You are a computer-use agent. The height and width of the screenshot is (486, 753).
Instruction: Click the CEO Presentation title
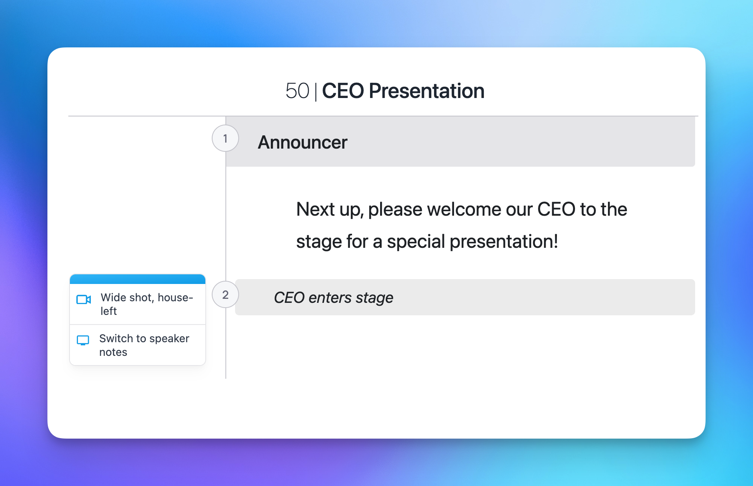point(403,91)
